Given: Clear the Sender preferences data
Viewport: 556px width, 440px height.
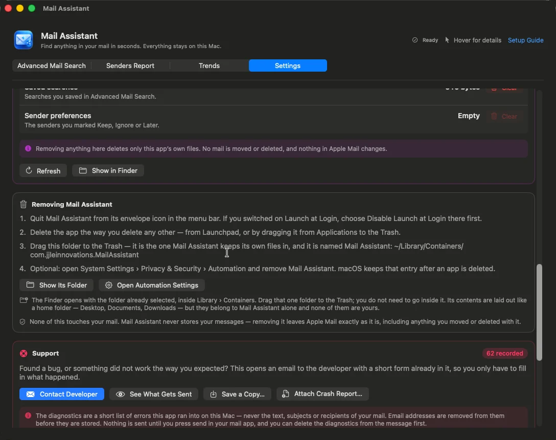Looking at the screenshot, I should (504, 116).
